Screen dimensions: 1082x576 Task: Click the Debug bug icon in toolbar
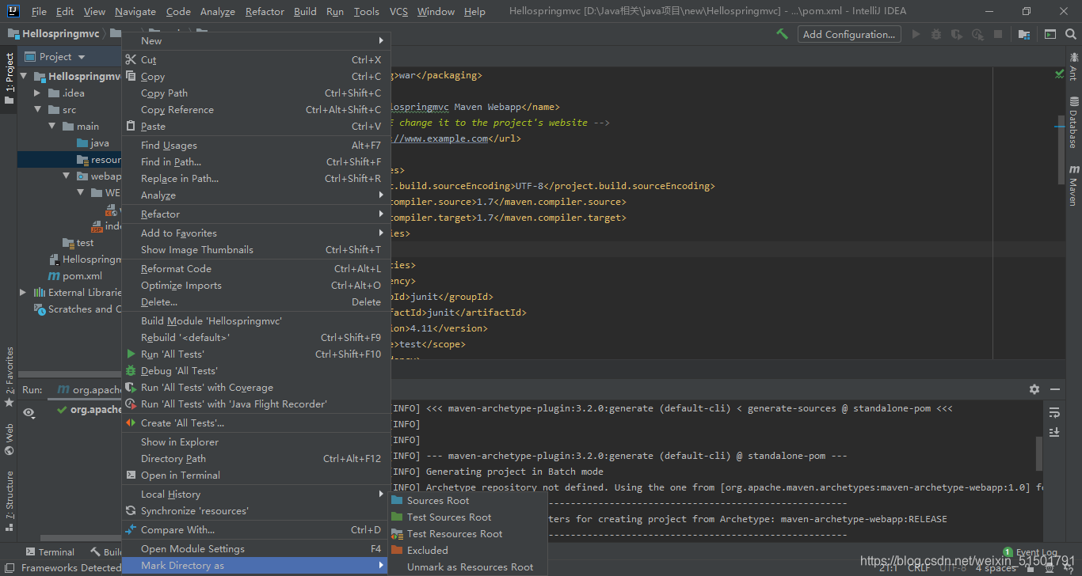pyautogui.click(x=936, y=34)
